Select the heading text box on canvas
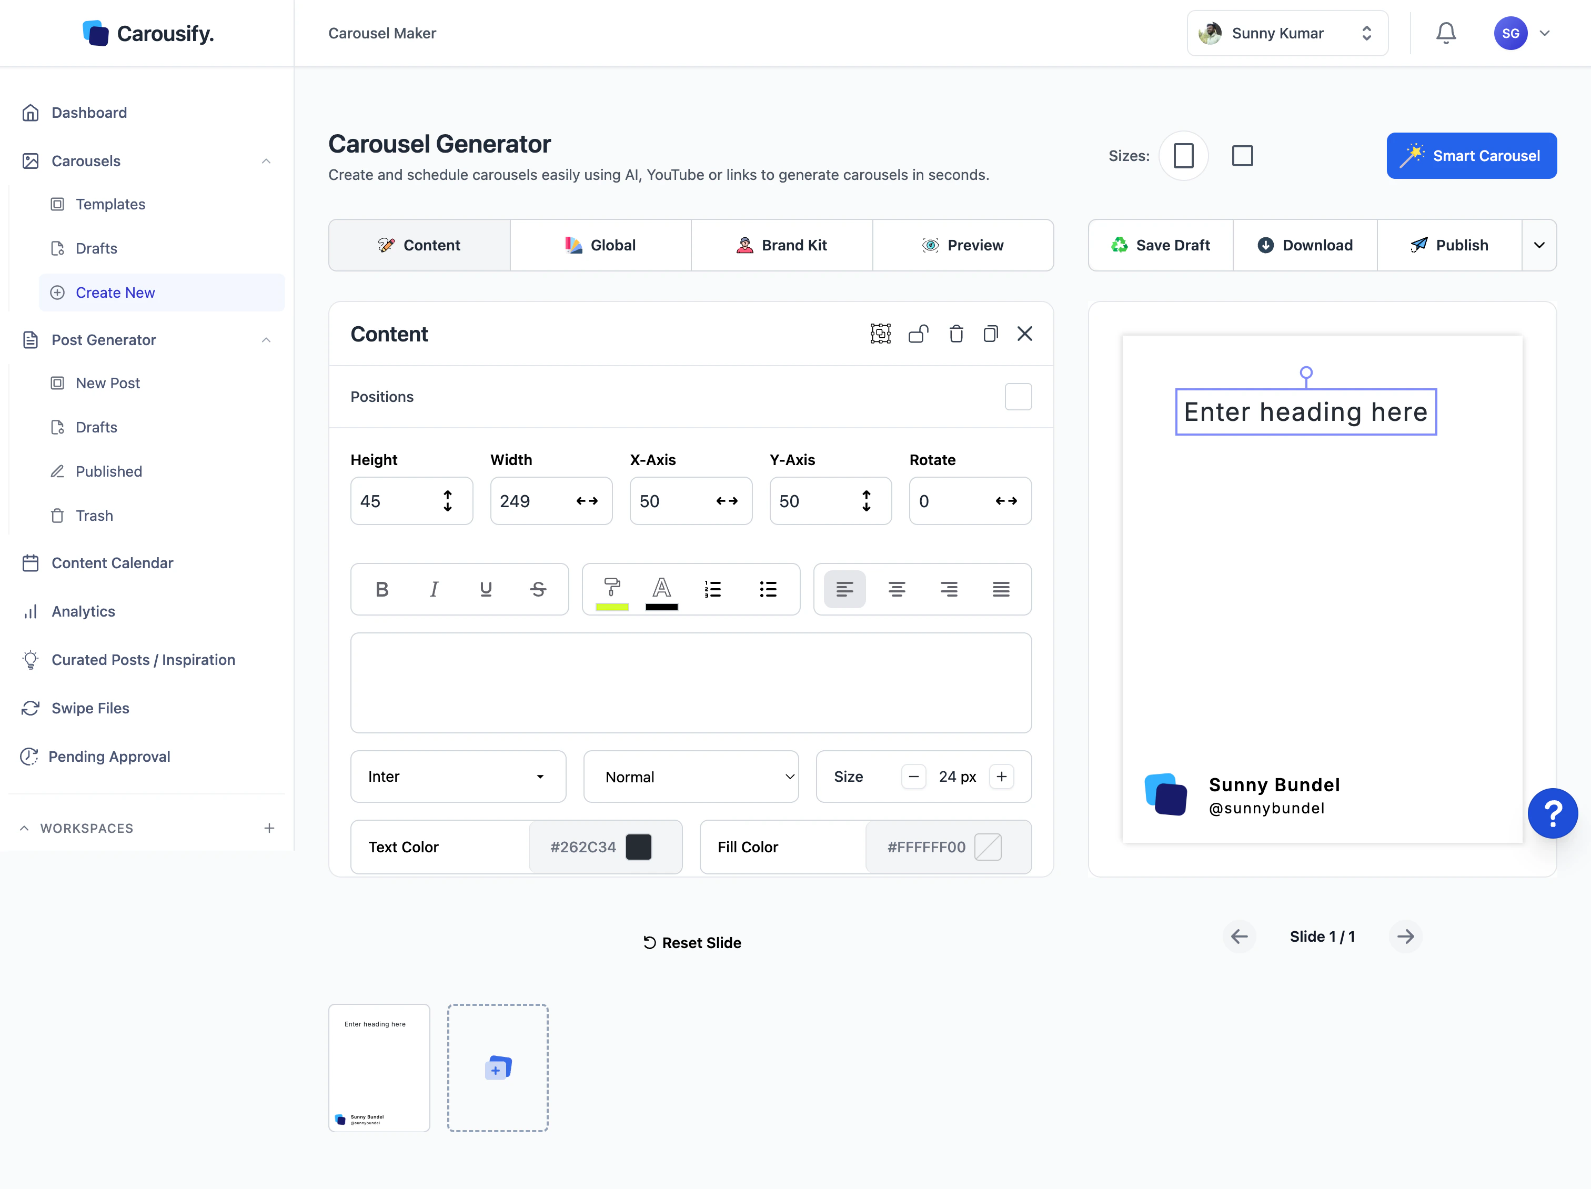This screenshot has height=1189, width=1591. tap(1305, 412)
